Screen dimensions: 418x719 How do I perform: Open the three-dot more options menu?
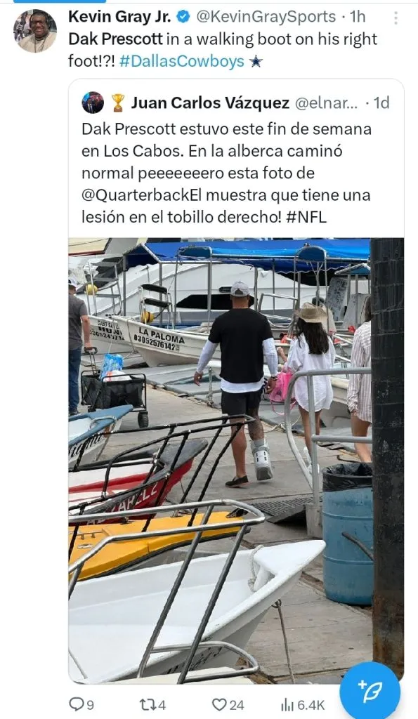point(396,18)
